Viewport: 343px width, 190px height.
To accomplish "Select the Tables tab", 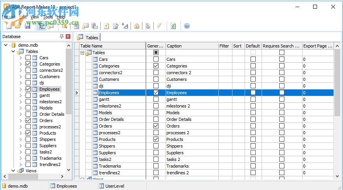I will pyautogui.click(x=89, y=38).
